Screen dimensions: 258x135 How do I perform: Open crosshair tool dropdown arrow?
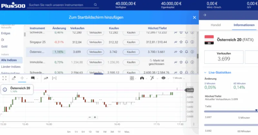pyautogui.click(x=27, y=79)
